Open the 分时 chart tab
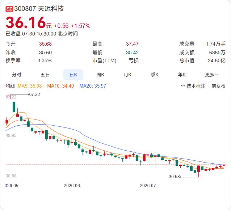Screen dimensions: 231x210 [x=17, y=75]
